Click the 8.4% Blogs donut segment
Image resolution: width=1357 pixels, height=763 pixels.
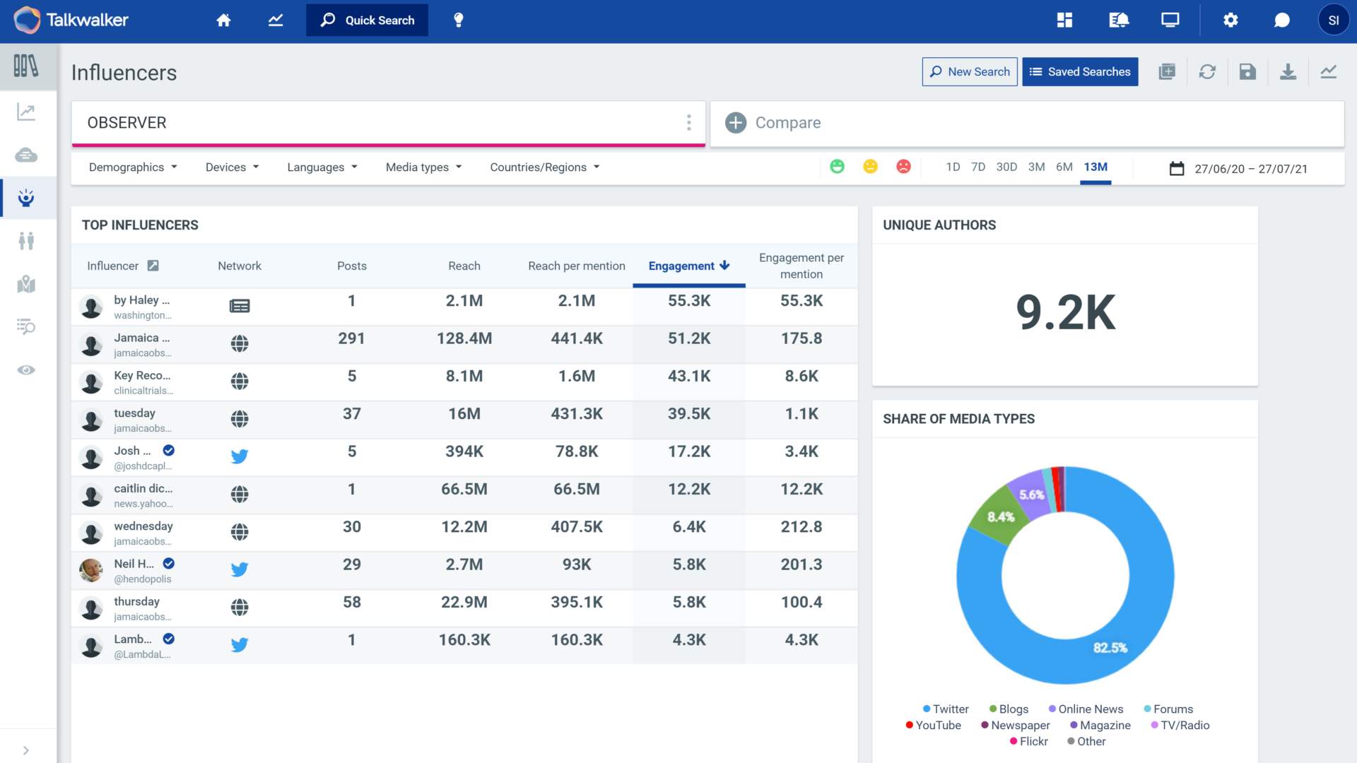999,516
